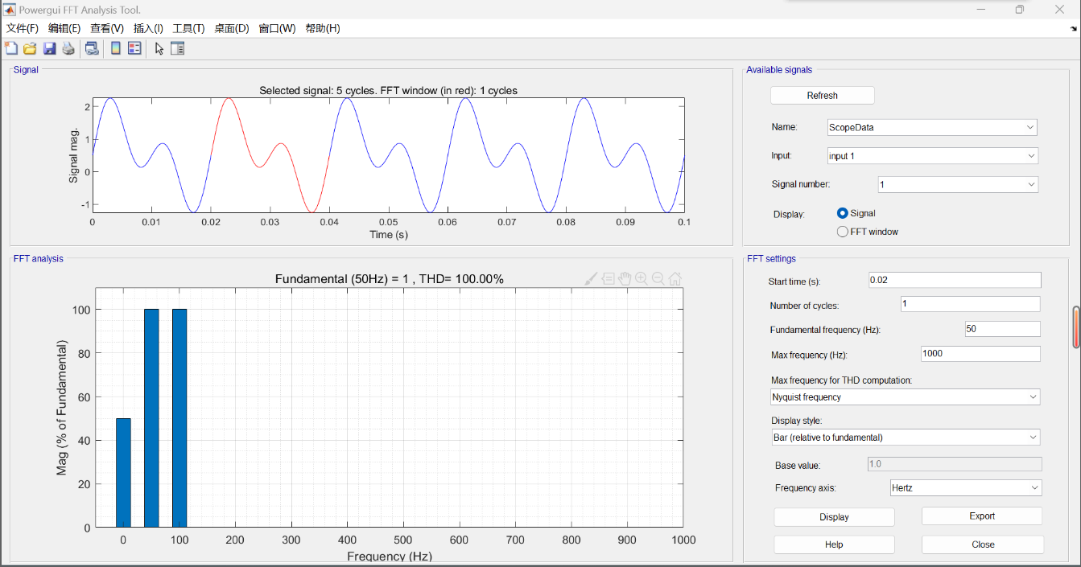The width and height of the screenshot is (1081, 567).
Task: Click the Max frequency field
Action: click(x=980, y=354)
